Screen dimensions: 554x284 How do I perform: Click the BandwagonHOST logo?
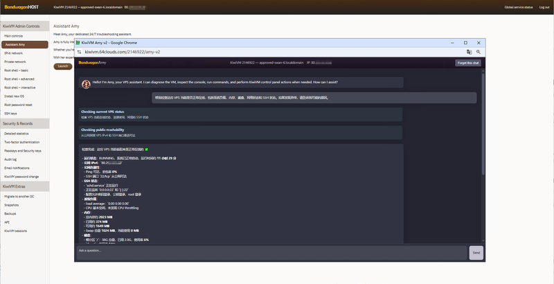point(21,7)
